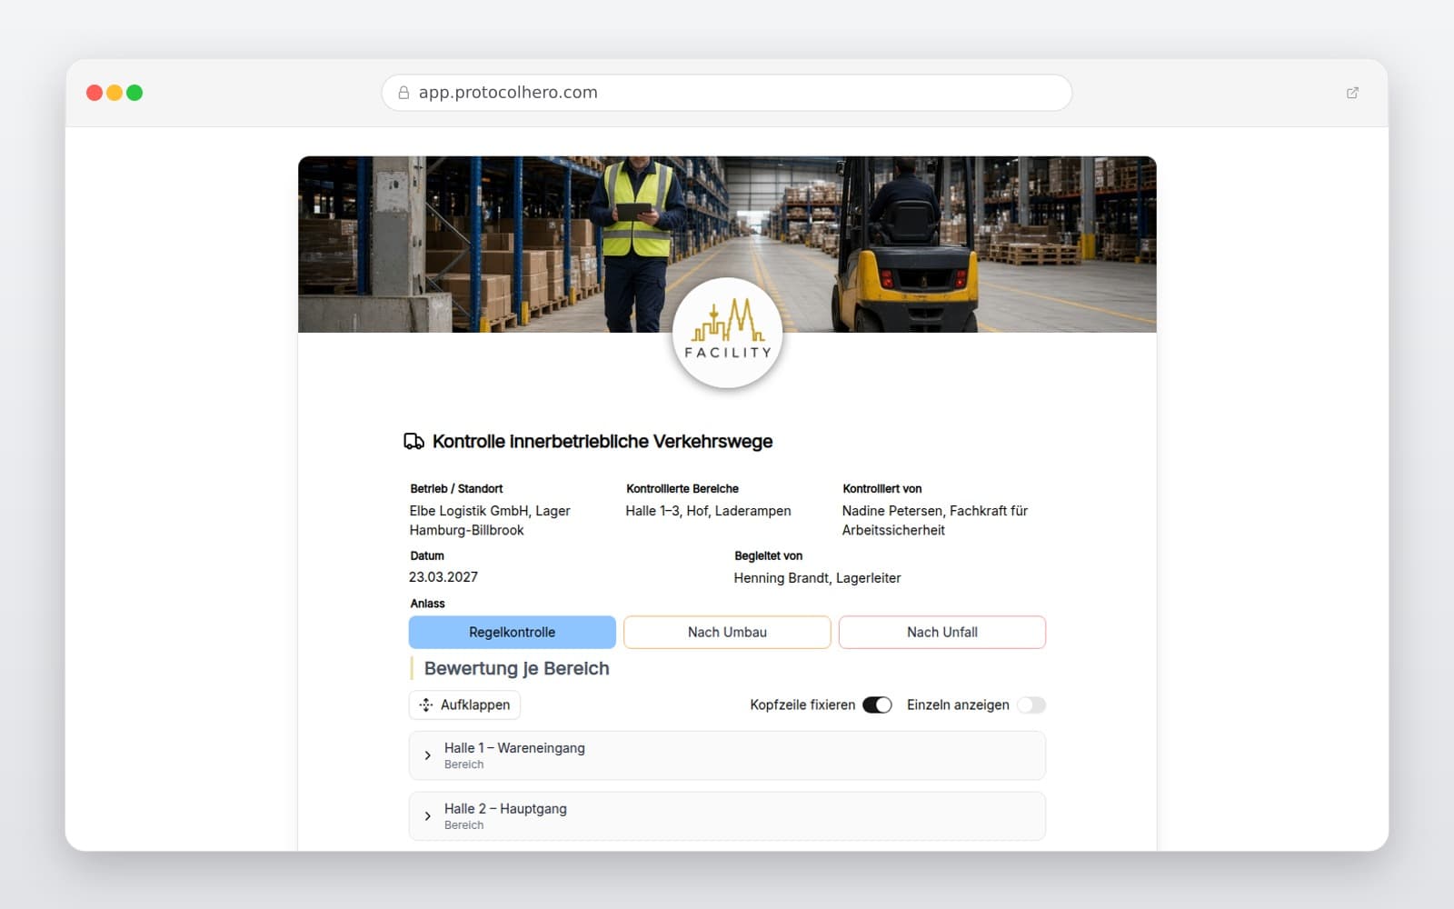Click Halle 1–3, Hof, Laderampen text

[708, 511]
